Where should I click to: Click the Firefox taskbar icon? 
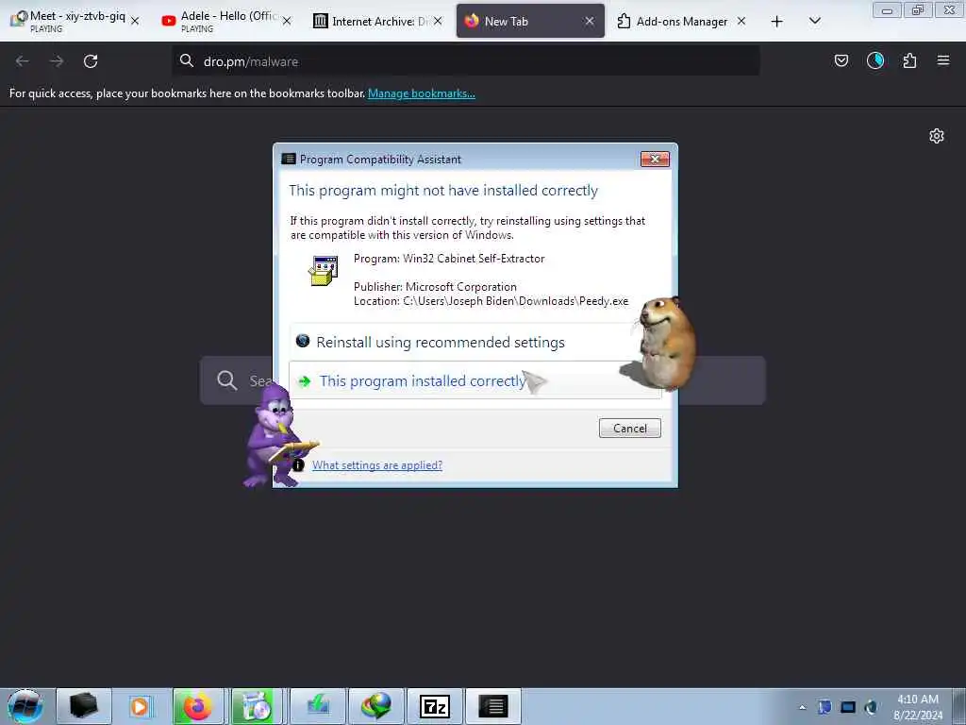point(198,706)
